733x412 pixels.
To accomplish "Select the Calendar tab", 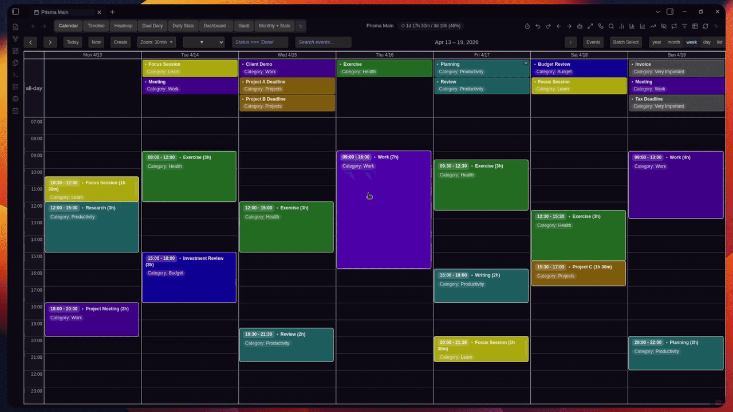I will point(68,26).
